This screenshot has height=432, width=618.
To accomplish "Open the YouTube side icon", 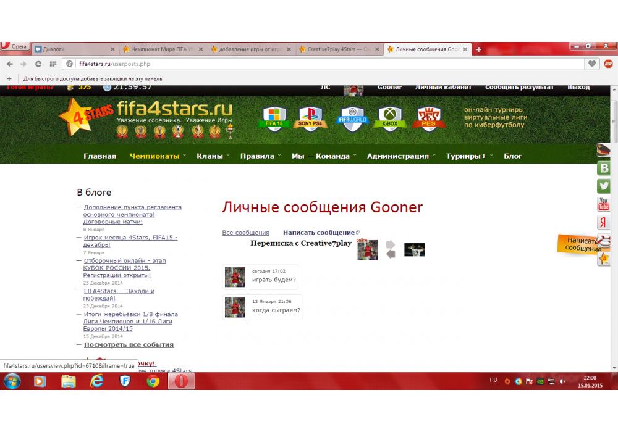I will coord(603,204).
